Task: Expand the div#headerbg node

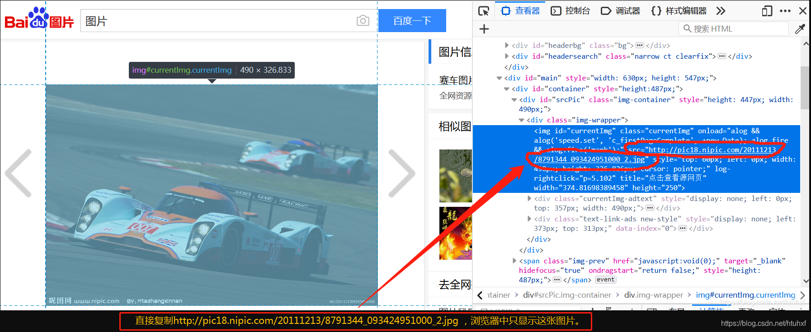Action: [507, 45]
